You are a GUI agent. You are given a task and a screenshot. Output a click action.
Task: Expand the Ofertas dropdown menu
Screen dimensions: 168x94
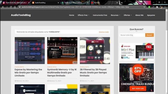tap(128, 15)
